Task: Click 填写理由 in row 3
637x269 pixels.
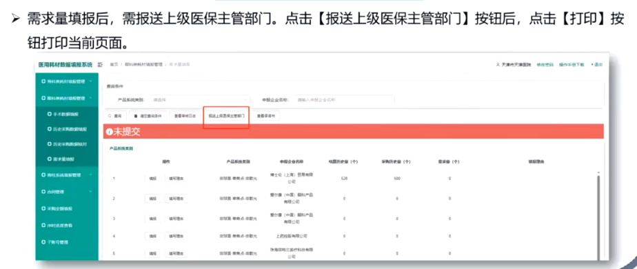Action: (x=176, y=219)
